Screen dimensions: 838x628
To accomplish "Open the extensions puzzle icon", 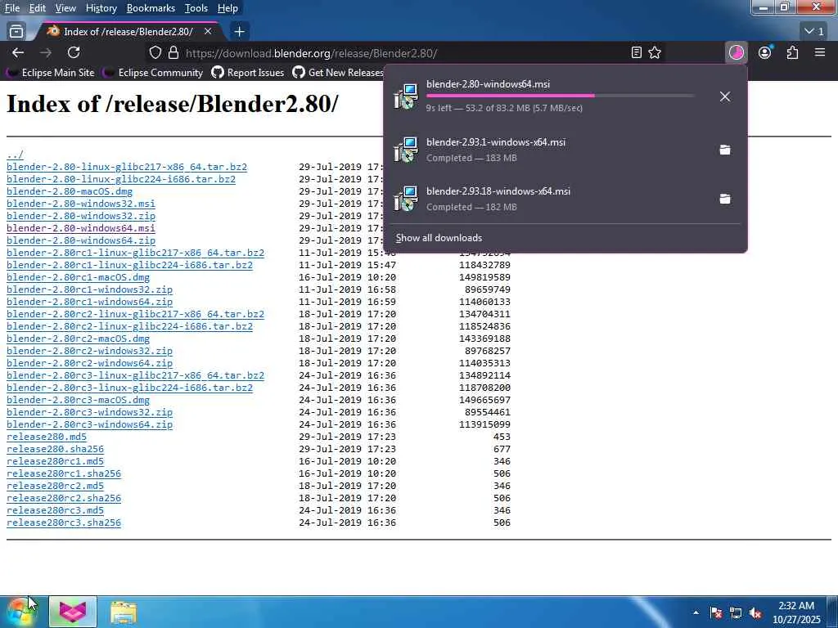I will 792,52.
